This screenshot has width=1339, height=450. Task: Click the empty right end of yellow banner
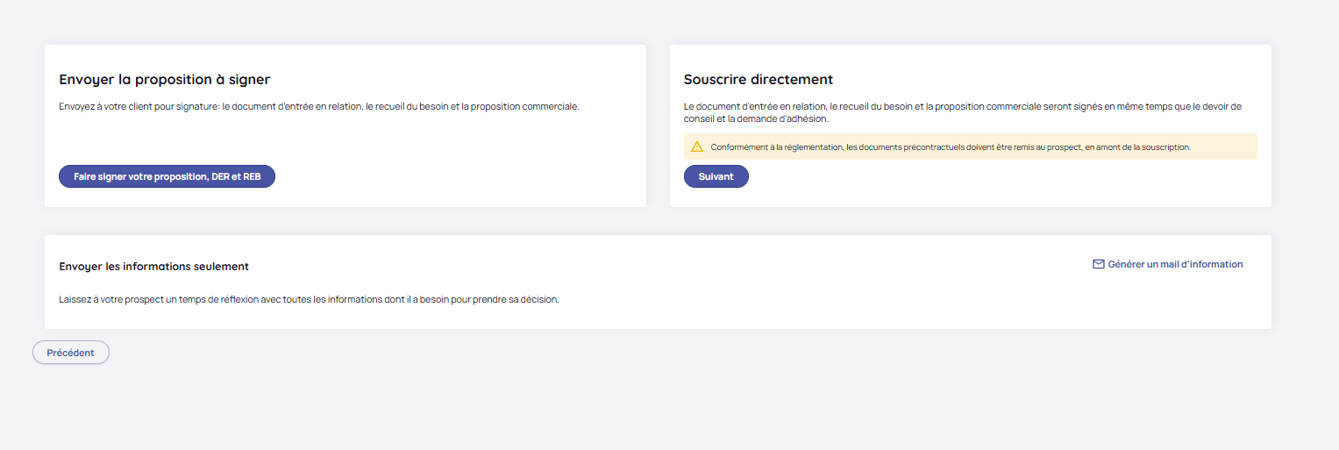(1228, 146)
